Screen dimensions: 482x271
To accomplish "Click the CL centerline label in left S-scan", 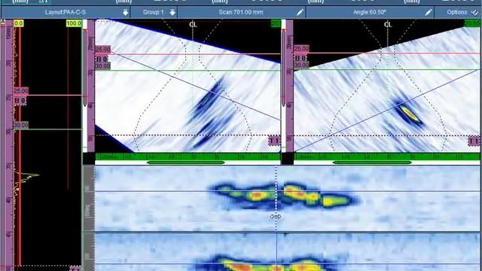I will [193, 25].
